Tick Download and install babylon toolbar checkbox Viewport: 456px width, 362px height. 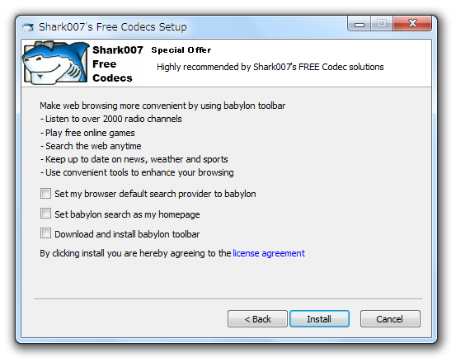click(x=45, y=233)
